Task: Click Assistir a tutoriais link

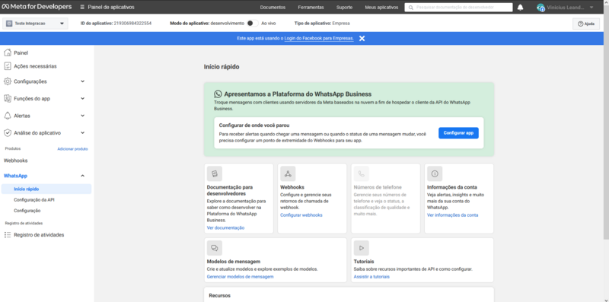Action: [371, 277]
